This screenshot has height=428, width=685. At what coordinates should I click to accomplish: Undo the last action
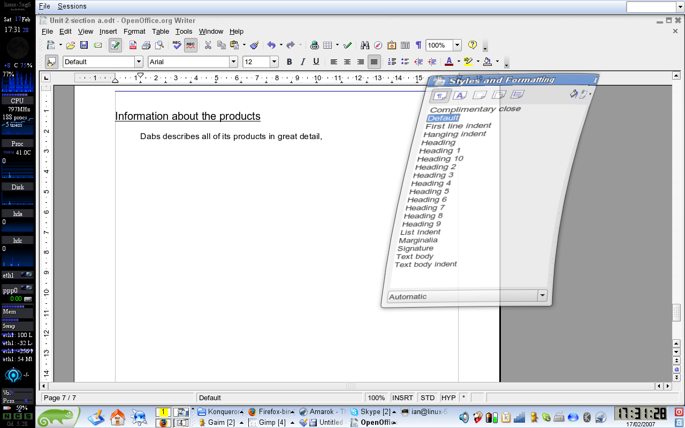pos(271,45)
